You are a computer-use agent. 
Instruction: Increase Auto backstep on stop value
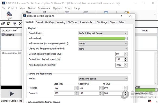[x=126, y=64]
